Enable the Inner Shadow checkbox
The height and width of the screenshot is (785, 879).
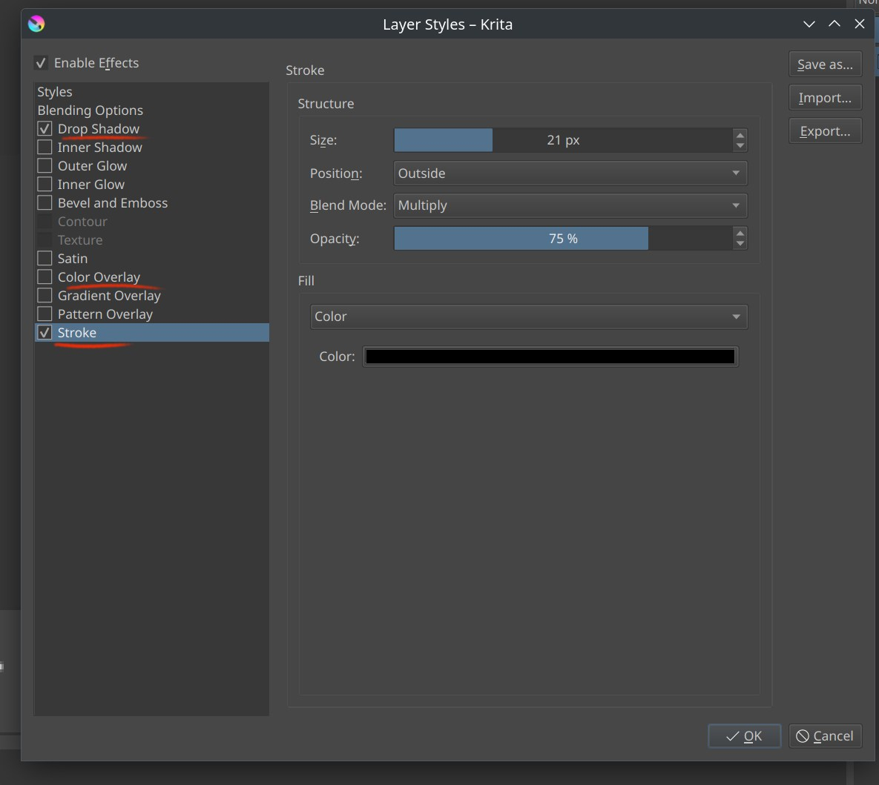[45, 148]
